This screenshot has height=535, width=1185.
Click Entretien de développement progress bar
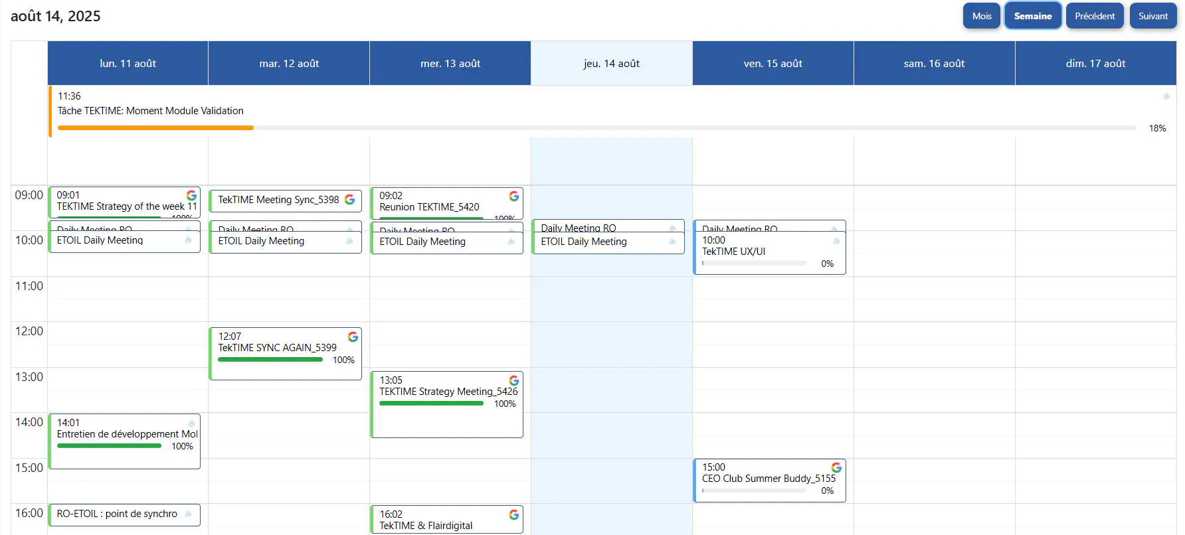[109, 446]
